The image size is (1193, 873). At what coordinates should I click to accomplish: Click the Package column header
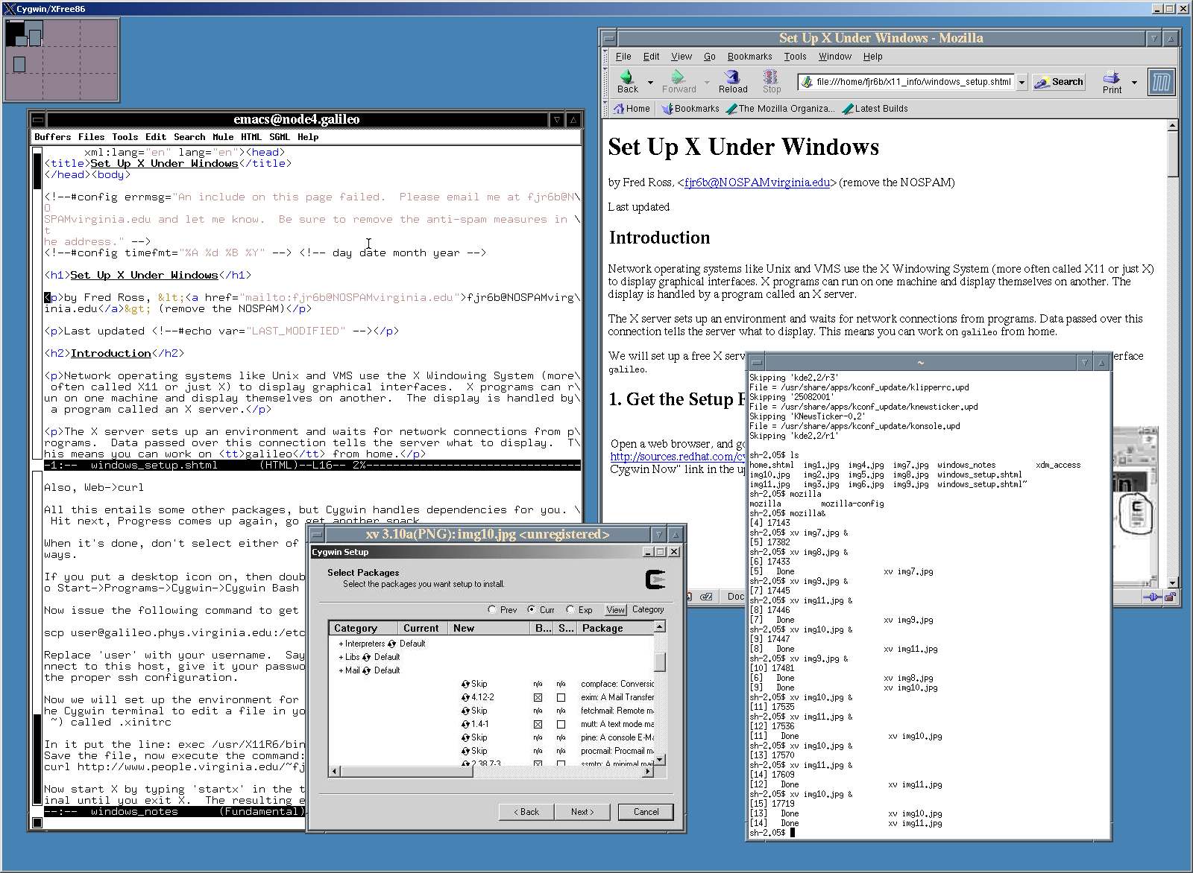(616, 629)
